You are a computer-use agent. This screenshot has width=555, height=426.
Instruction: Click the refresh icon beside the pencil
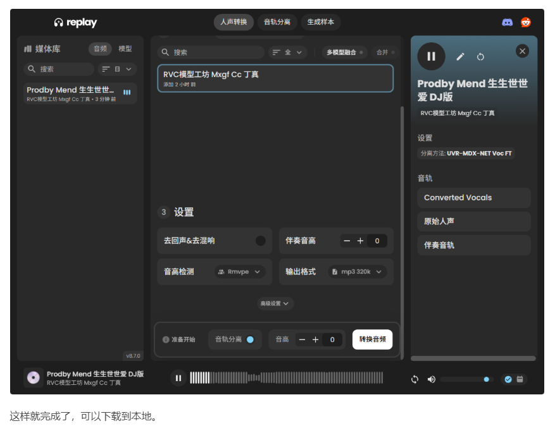(480, 56)
